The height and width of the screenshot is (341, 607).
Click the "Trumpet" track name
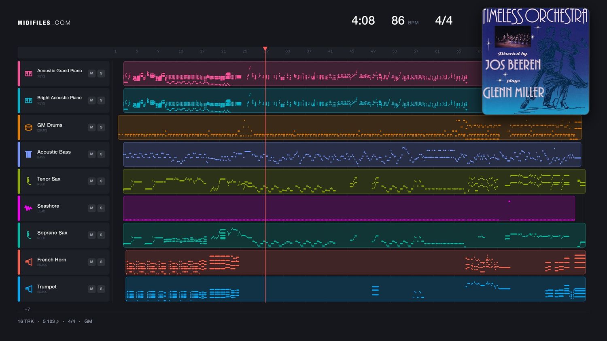coord(47,287)
